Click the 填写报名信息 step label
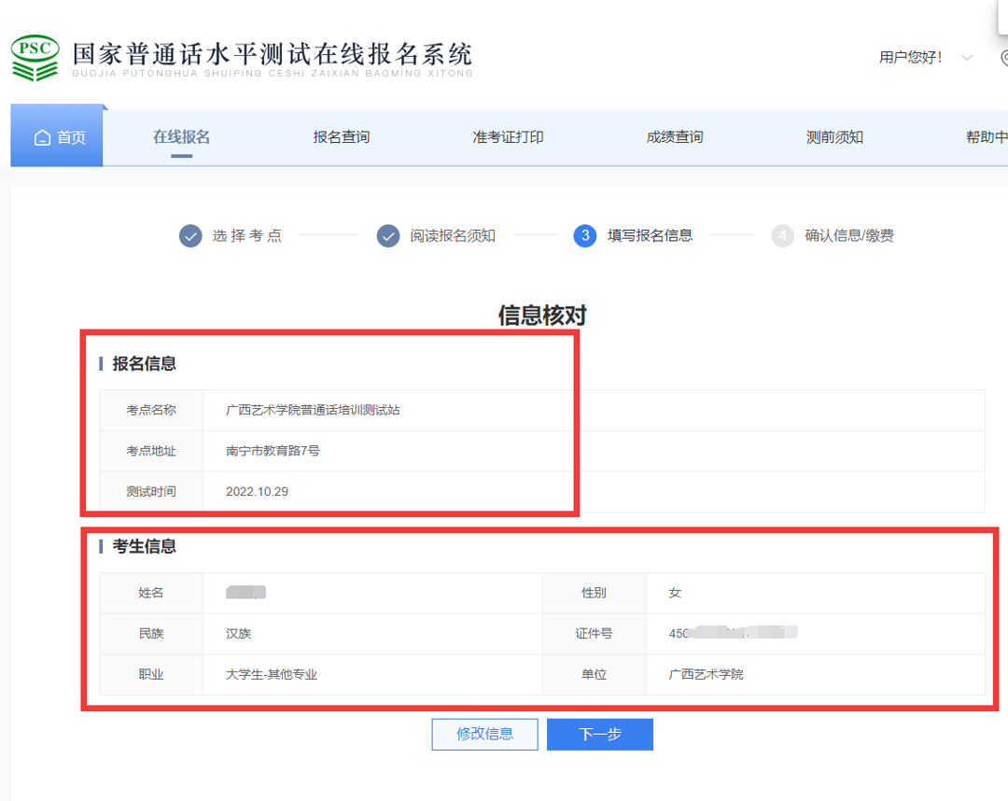The width and height of the screenshot is (1008, 801). (x=650, y=236)
